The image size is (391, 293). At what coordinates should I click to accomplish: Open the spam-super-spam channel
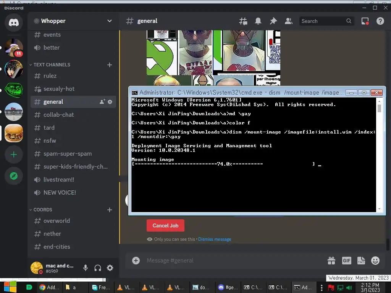coord(73,154)
